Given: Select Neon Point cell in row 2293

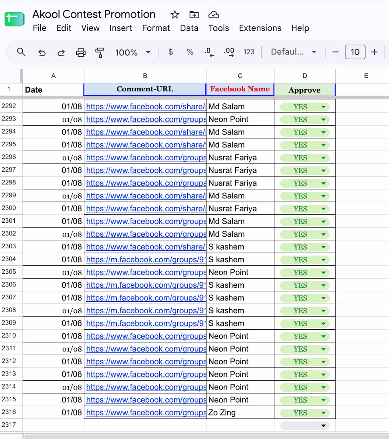Looking at the screenshot, I should click(240, 120).
